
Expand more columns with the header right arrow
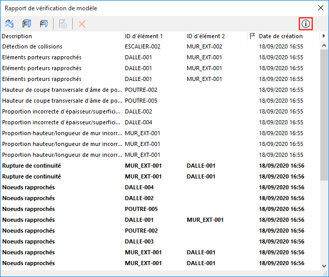(324, 36)
